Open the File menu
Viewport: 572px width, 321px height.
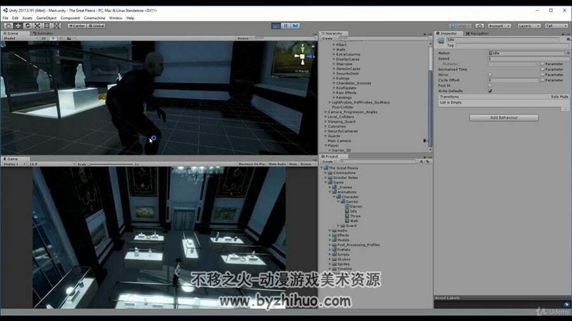point(5,18)
